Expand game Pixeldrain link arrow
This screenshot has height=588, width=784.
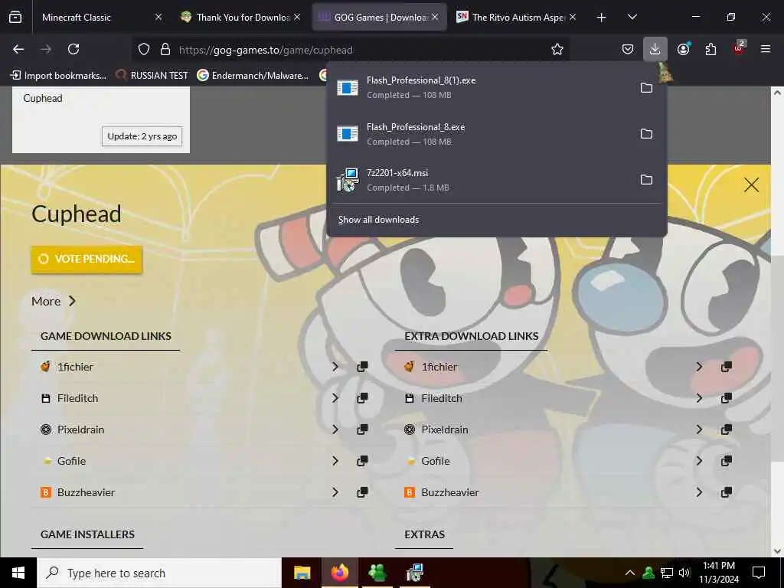(335, 430)
